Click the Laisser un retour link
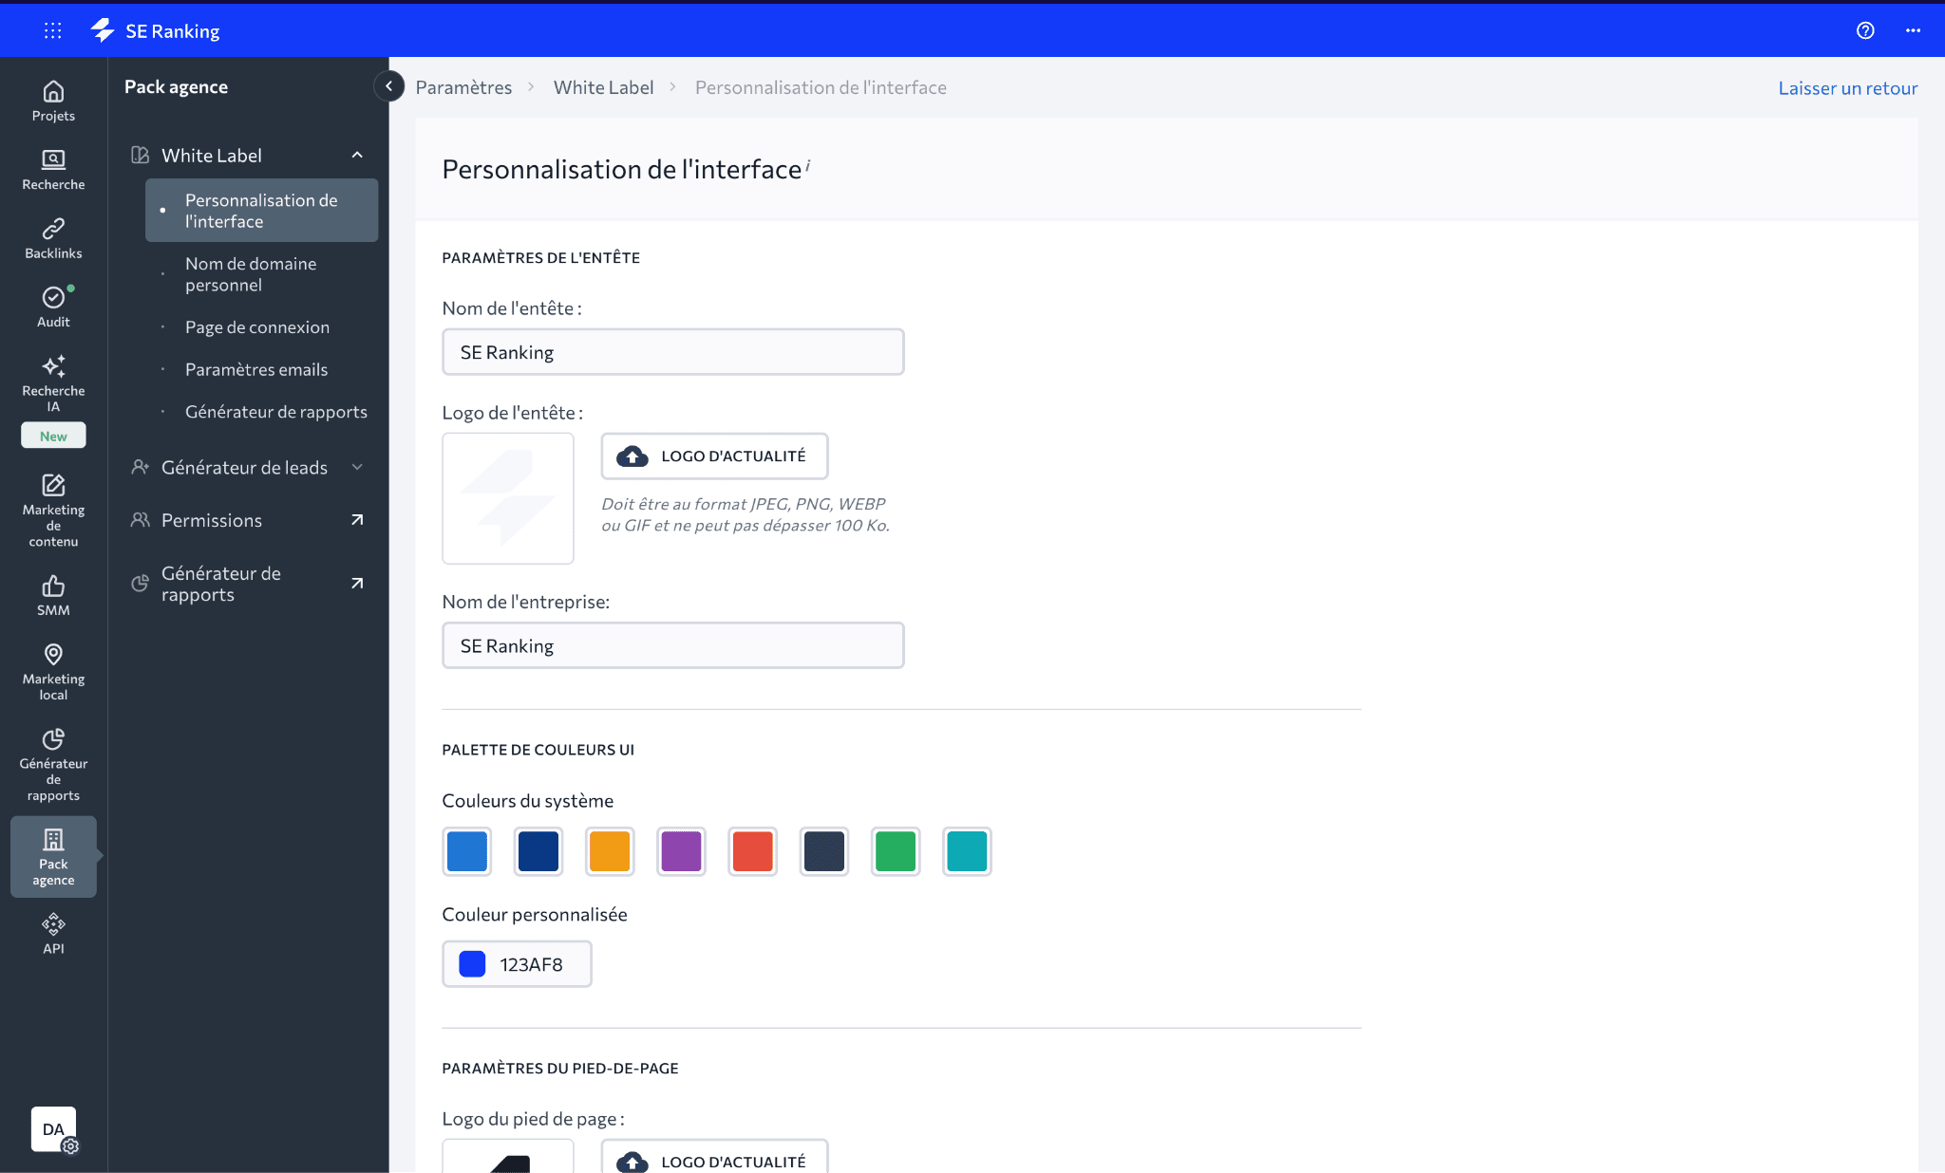Image resolution: width=1945 pixels, height=1173 pixels. (x=1847, y=88)
